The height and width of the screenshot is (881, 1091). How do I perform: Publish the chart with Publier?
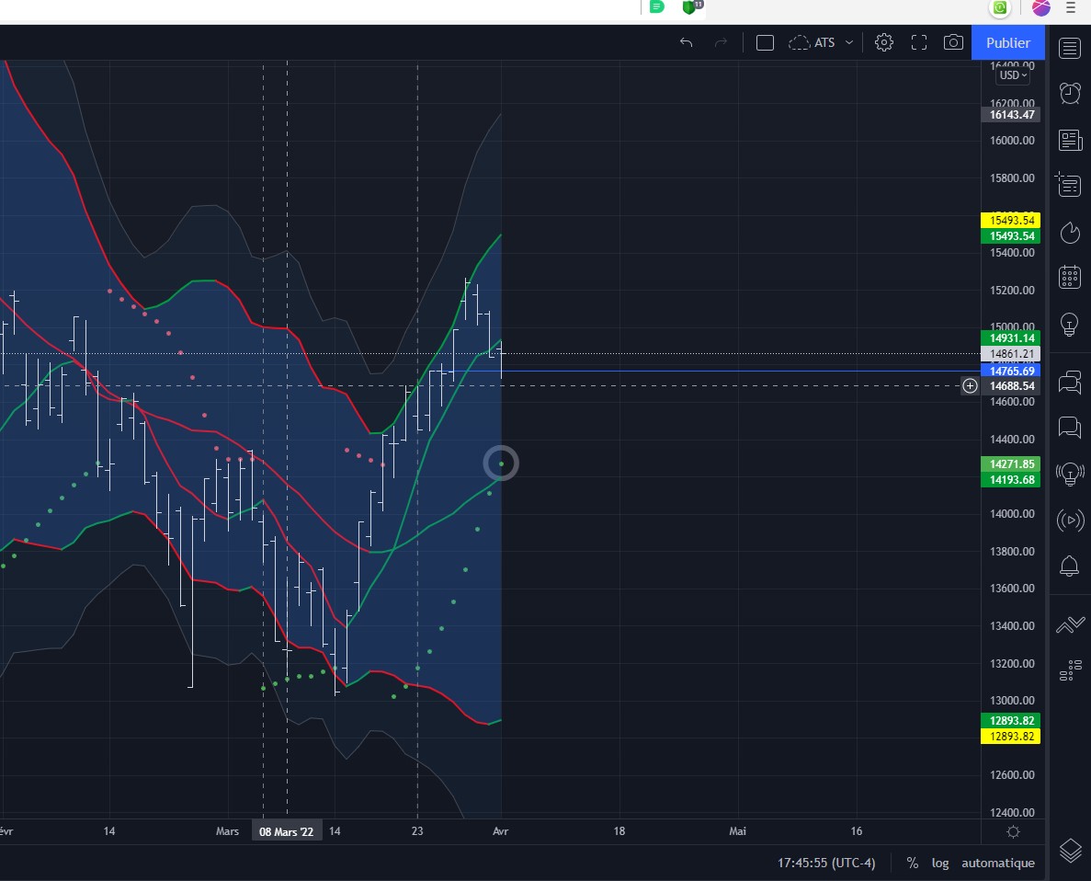pos(1008,42)
